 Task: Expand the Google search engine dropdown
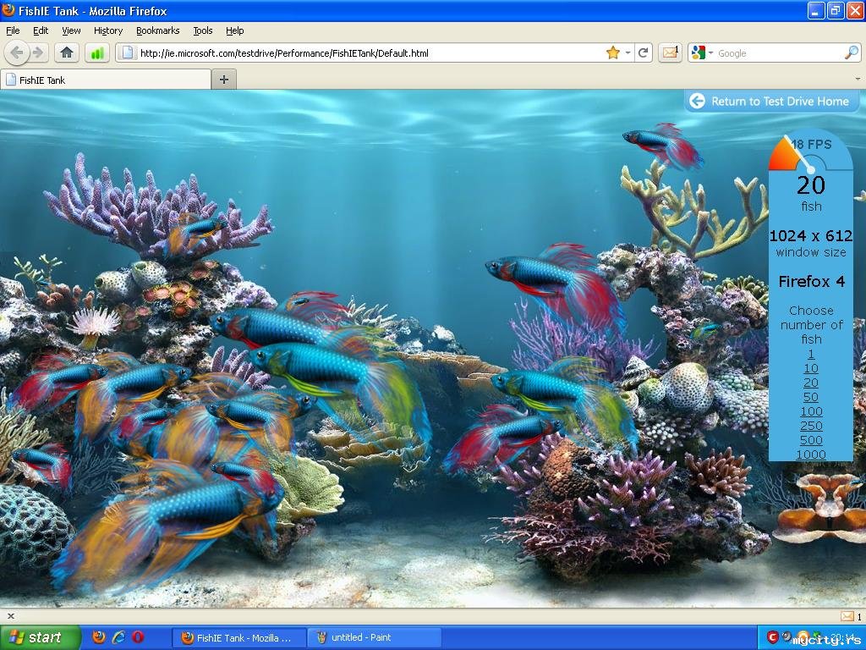pyautogui.click(x=710, y=52)
